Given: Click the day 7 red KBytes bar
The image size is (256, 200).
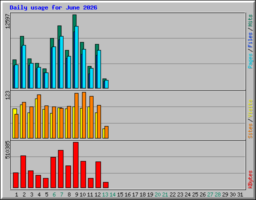Looking at the screenshot, I should point(60,169).
